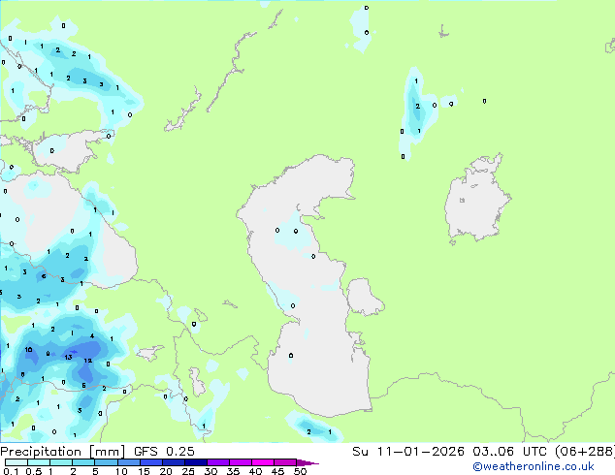This screenshot has width=615, height=475.
Task: Click the "12" precipitation value on map
Action: [x=88, y=361]
